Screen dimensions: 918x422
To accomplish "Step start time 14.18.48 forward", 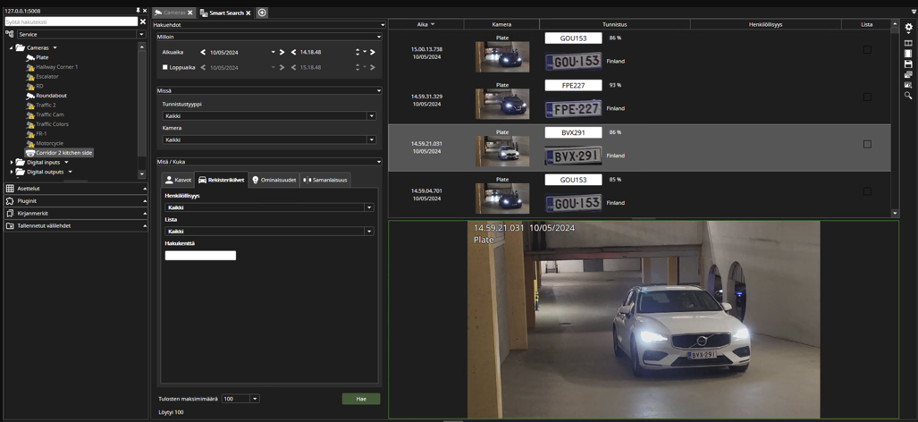I will click(x=373, y=52).
